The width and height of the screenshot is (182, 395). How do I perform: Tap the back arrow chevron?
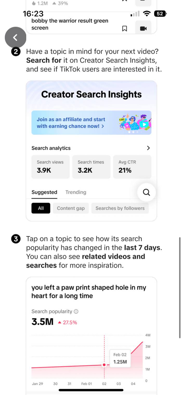pos(15,37)
